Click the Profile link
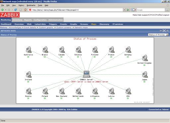170x123 pixels. coord(159,15)
